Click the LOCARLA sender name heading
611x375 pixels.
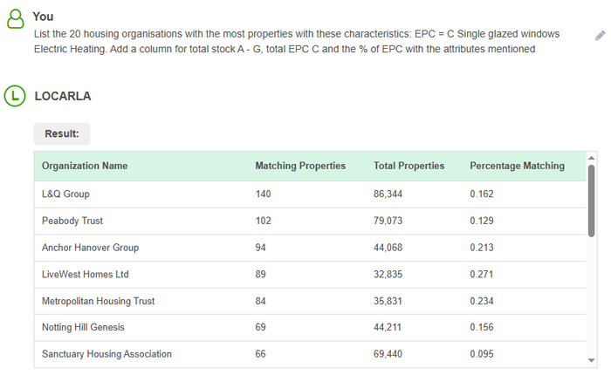62,96
